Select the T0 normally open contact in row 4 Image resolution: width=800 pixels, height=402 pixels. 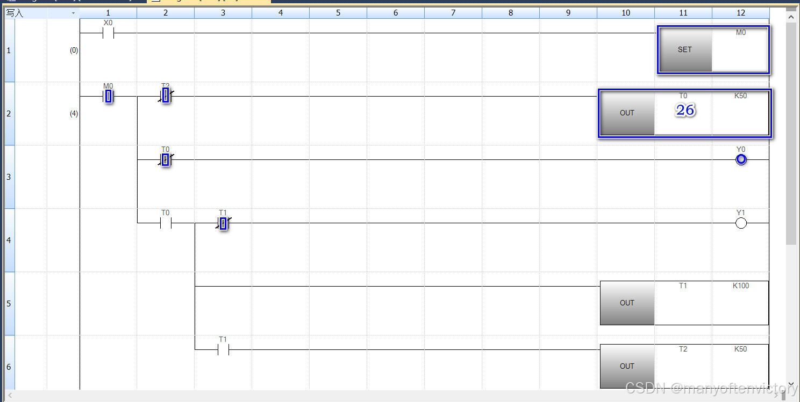click(x=166, y=223)
